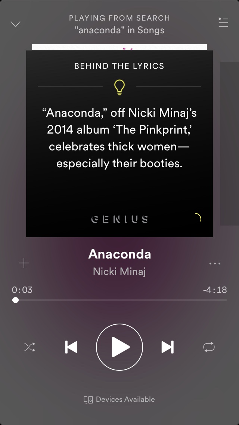Click the Anaconda song title
The height and width of the screenshot is (425, 239).
click(x=119, y=254)
